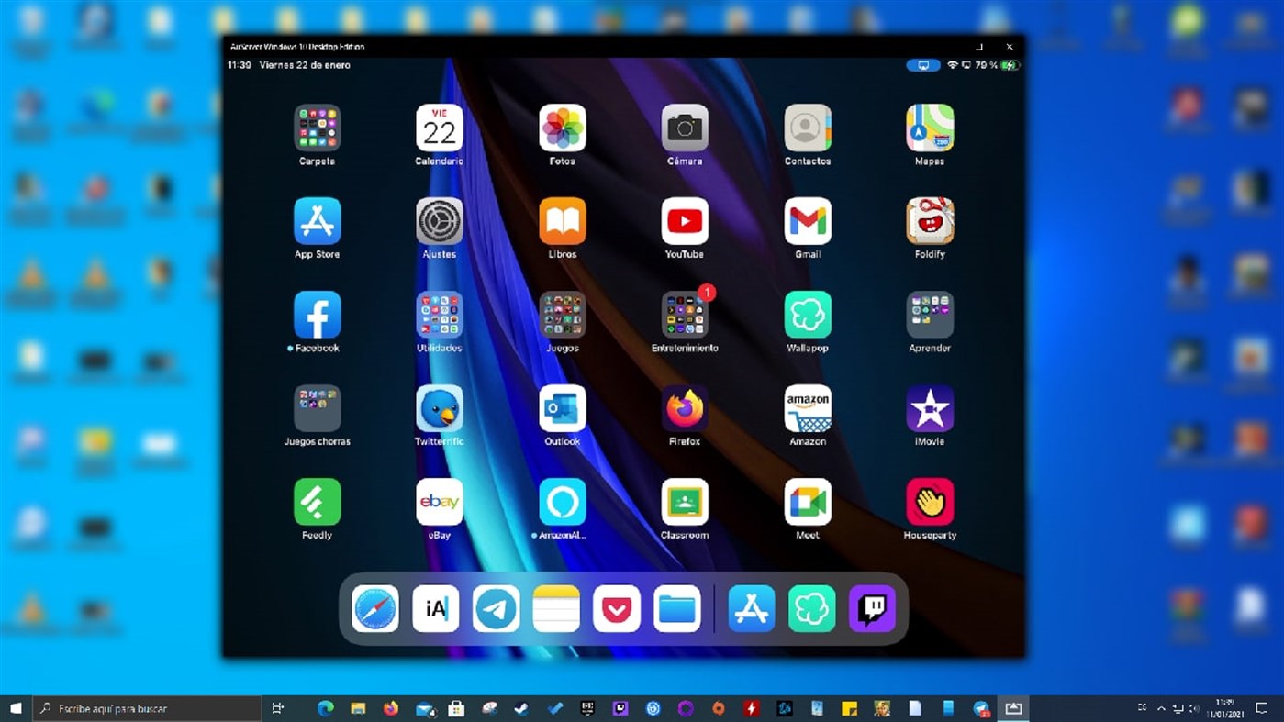This screenshot has width=1284, height=722.
Task: Open the Cámara app
Action: pyautogui.click(x=684, y=128)
